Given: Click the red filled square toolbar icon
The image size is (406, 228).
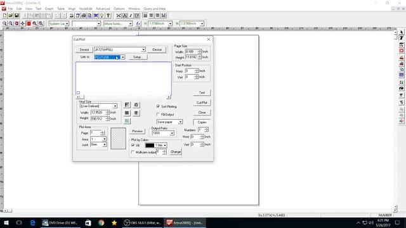Looking at the screenshot, I should point(29,23).
